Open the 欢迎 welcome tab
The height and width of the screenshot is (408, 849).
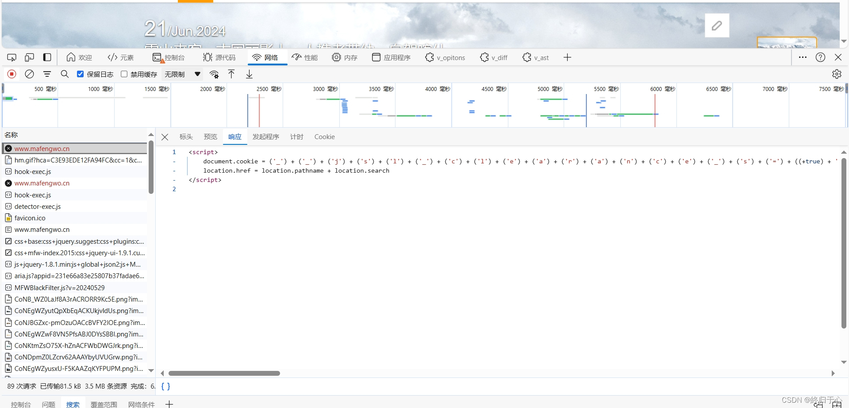(x=79, y=57)
